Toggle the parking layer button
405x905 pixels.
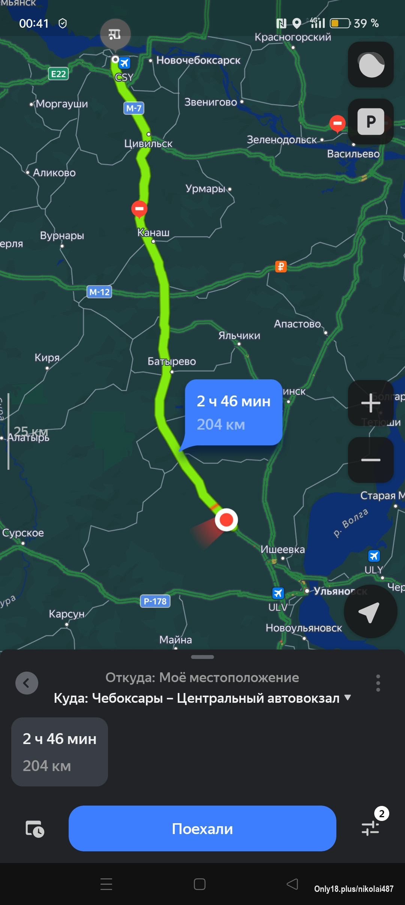coord(370,122)
